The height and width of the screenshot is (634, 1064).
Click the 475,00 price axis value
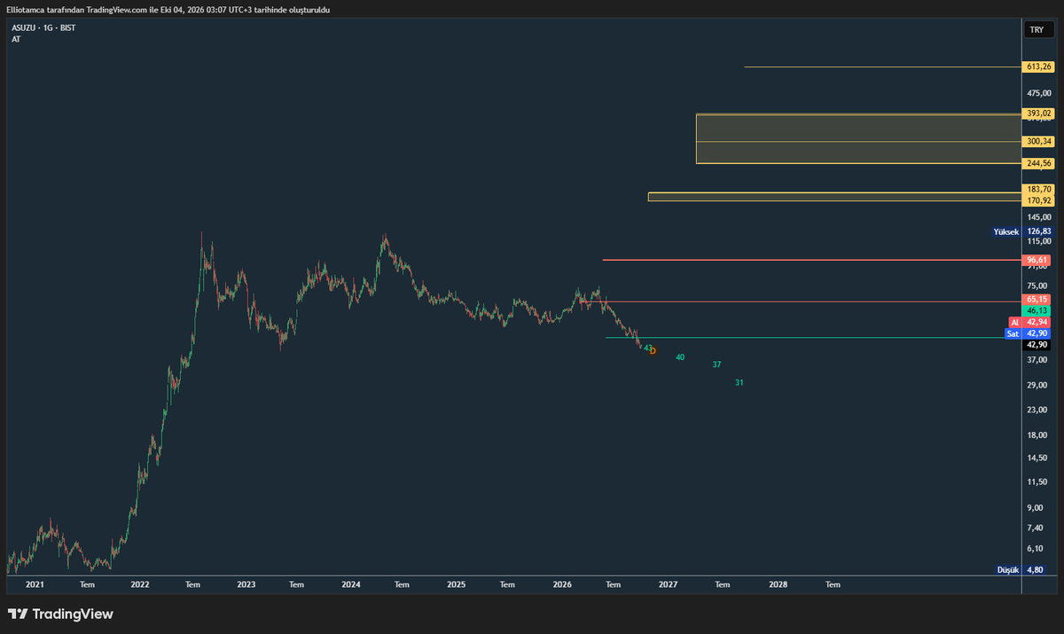point(1038,93)
